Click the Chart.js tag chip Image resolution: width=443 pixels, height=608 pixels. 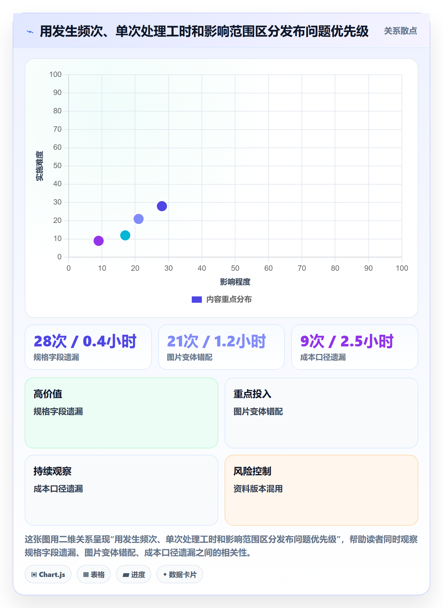[48, 574]
